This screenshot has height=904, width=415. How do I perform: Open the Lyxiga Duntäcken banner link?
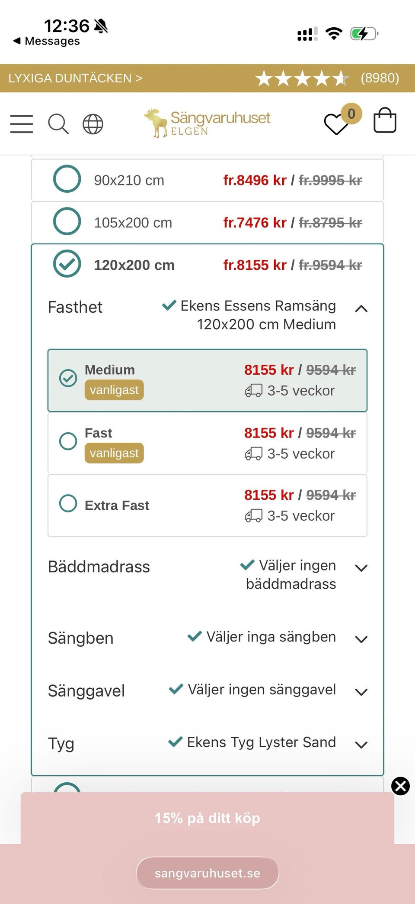(75, 78)
